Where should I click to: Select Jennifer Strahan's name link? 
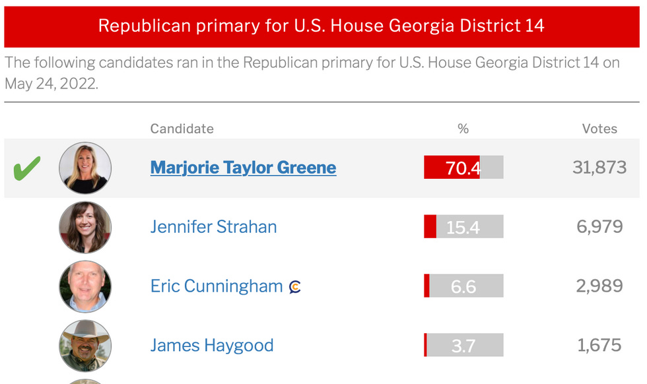(213, 226)
